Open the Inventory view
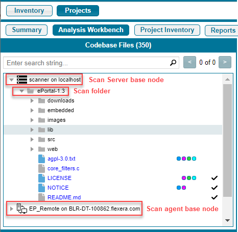Viewport: 238px width, 232px height. click(x=29, y=11)
